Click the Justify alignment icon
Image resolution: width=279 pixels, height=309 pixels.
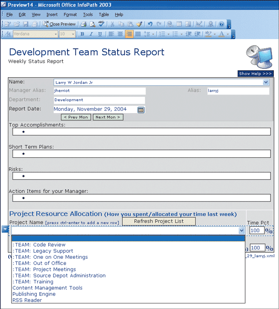click(138, 34)
